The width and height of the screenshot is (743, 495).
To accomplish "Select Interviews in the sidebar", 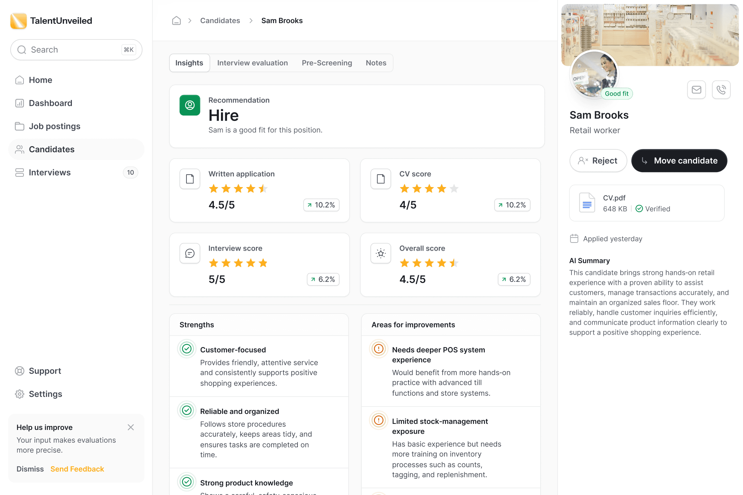I will click(x=49, y=172).
